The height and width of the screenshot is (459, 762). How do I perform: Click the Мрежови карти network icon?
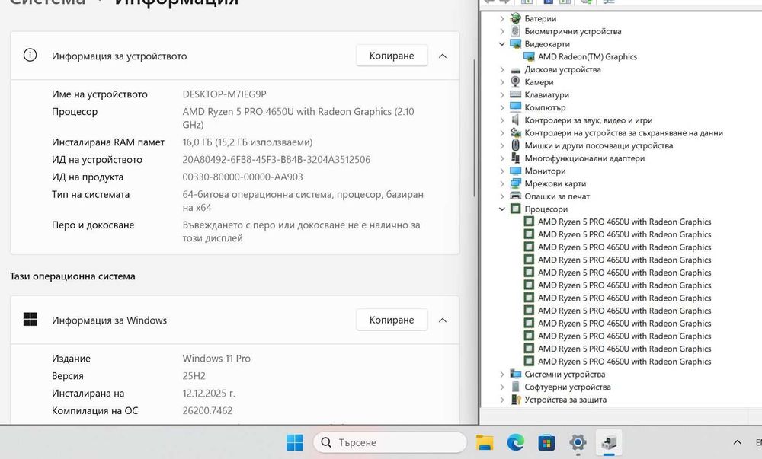coord(515,183)
